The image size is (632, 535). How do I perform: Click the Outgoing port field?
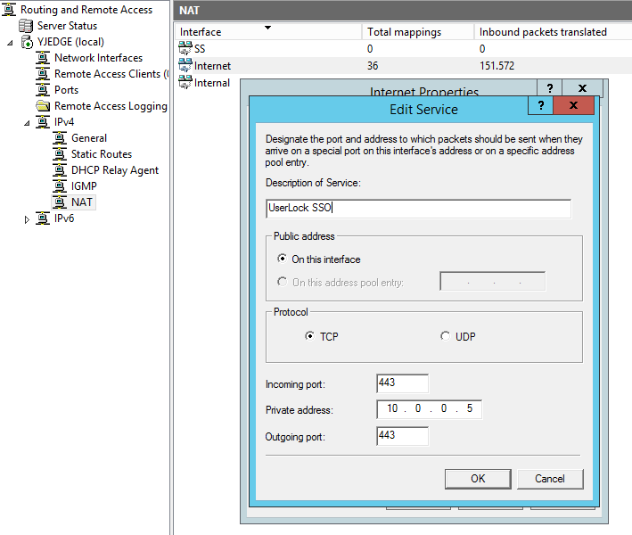pyautogui.click(x=402, y=436)
